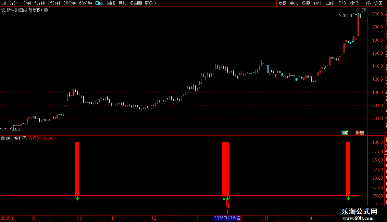Click the 90.00 indicator axis label
Image resolution: width=387 pixels, height=222 pixels.
(378, 178)
